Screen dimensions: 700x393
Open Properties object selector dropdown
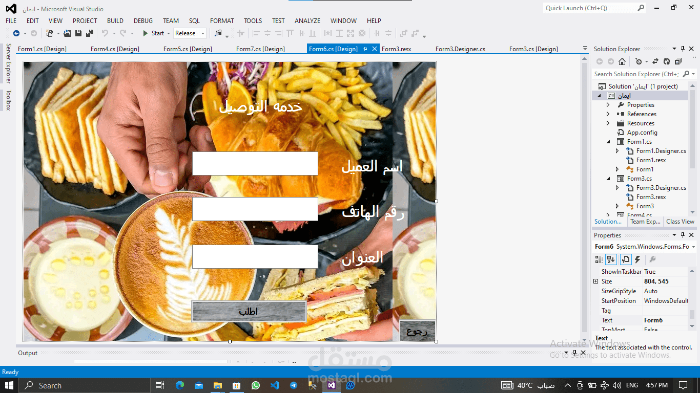(693, 247)
